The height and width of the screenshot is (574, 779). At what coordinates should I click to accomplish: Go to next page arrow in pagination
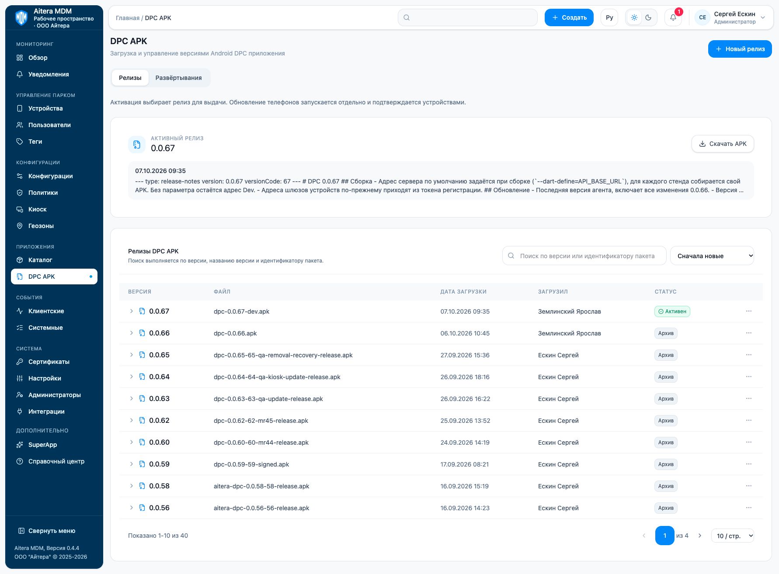point(700,536)
